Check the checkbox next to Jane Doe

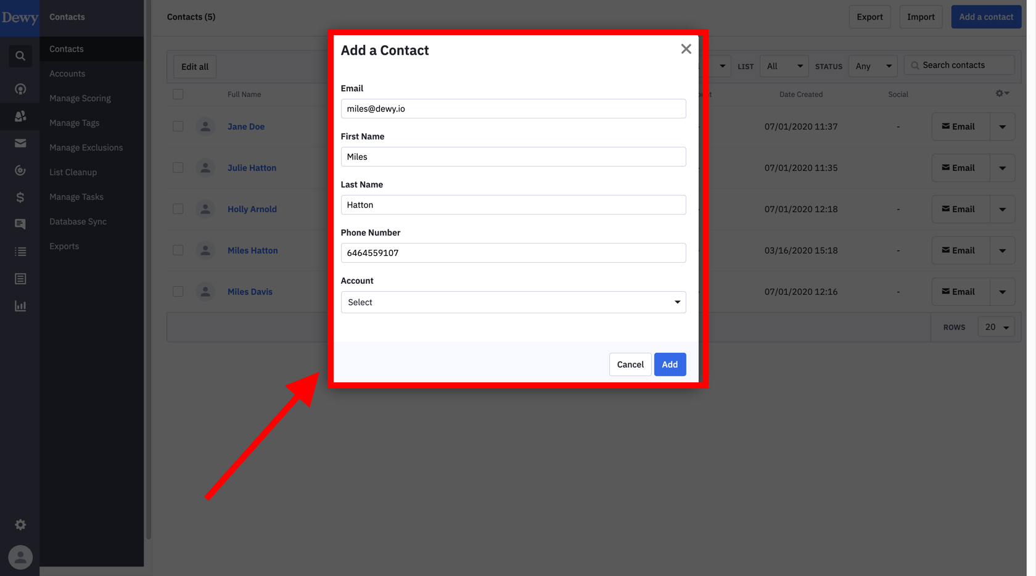tap(178, 126)
